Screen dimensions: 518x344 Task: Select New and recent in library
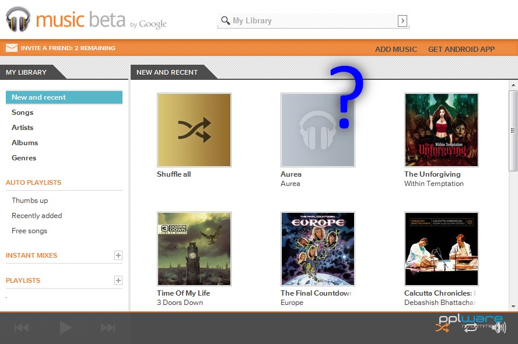point(64,97)
